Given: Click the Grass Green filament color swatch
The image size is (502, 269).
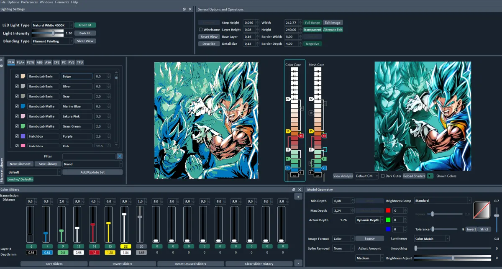Looking at the screenshot, I should point(23,126).
